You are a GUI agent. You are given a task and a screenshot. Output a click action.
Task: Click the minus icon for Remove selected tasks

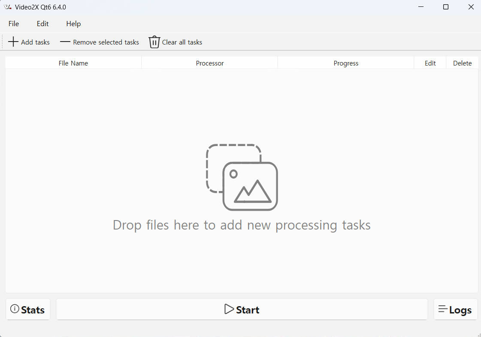coord(65,42)
